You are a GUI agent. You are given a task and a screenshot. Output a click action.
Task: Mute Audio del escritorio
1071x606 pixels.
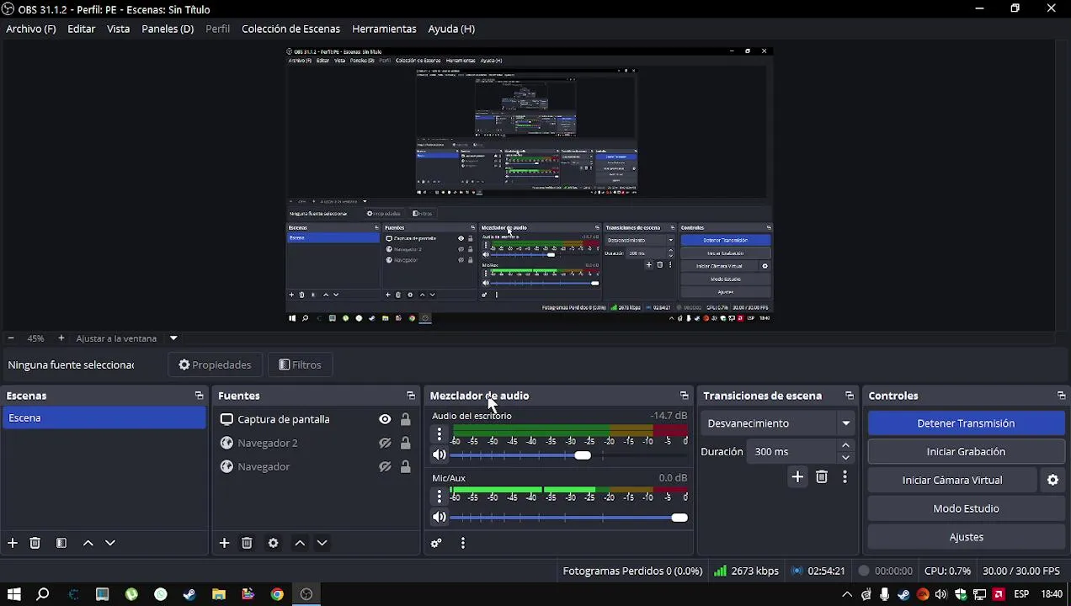[x=439, y=455]
